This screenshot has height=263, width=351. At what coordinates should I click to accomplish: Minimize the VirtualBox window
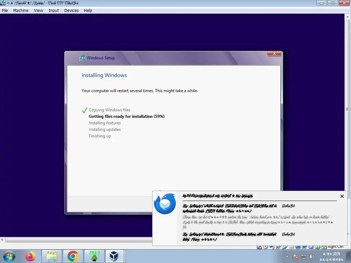322,3
